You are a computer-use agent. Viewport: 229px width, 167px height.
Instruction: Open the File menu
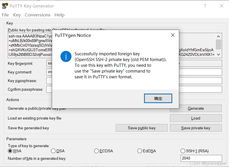tap(5, 15)
